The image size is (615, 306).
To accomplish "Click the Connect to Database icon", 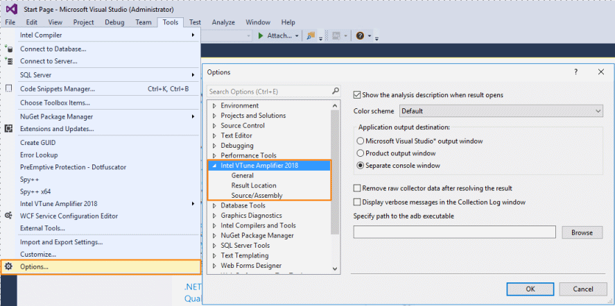I will coord(8,49).
